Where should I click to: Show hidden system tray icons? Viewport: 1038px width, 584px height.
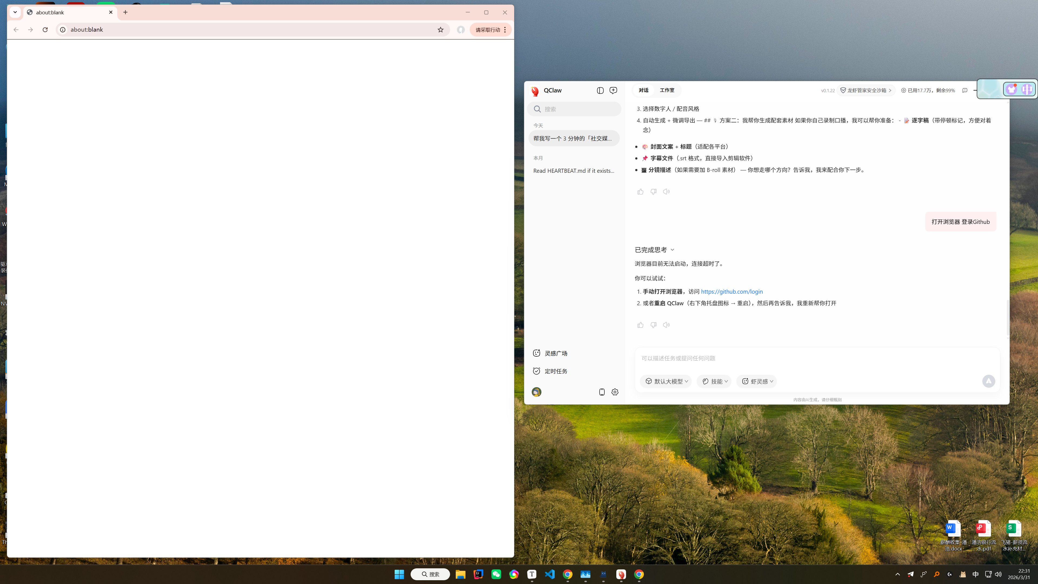tap(897, 574)
